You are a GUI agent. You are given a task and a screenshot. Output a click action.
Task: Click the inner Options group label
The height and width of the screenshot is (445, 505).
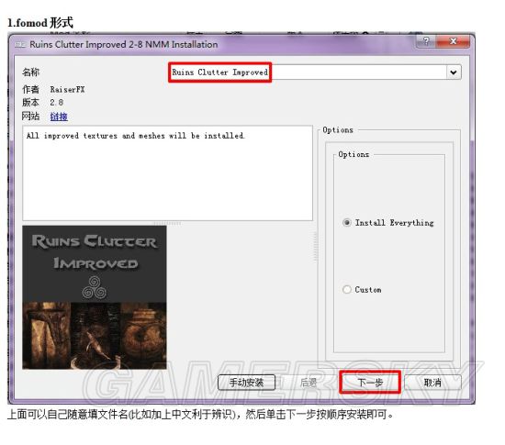(353, 154)
